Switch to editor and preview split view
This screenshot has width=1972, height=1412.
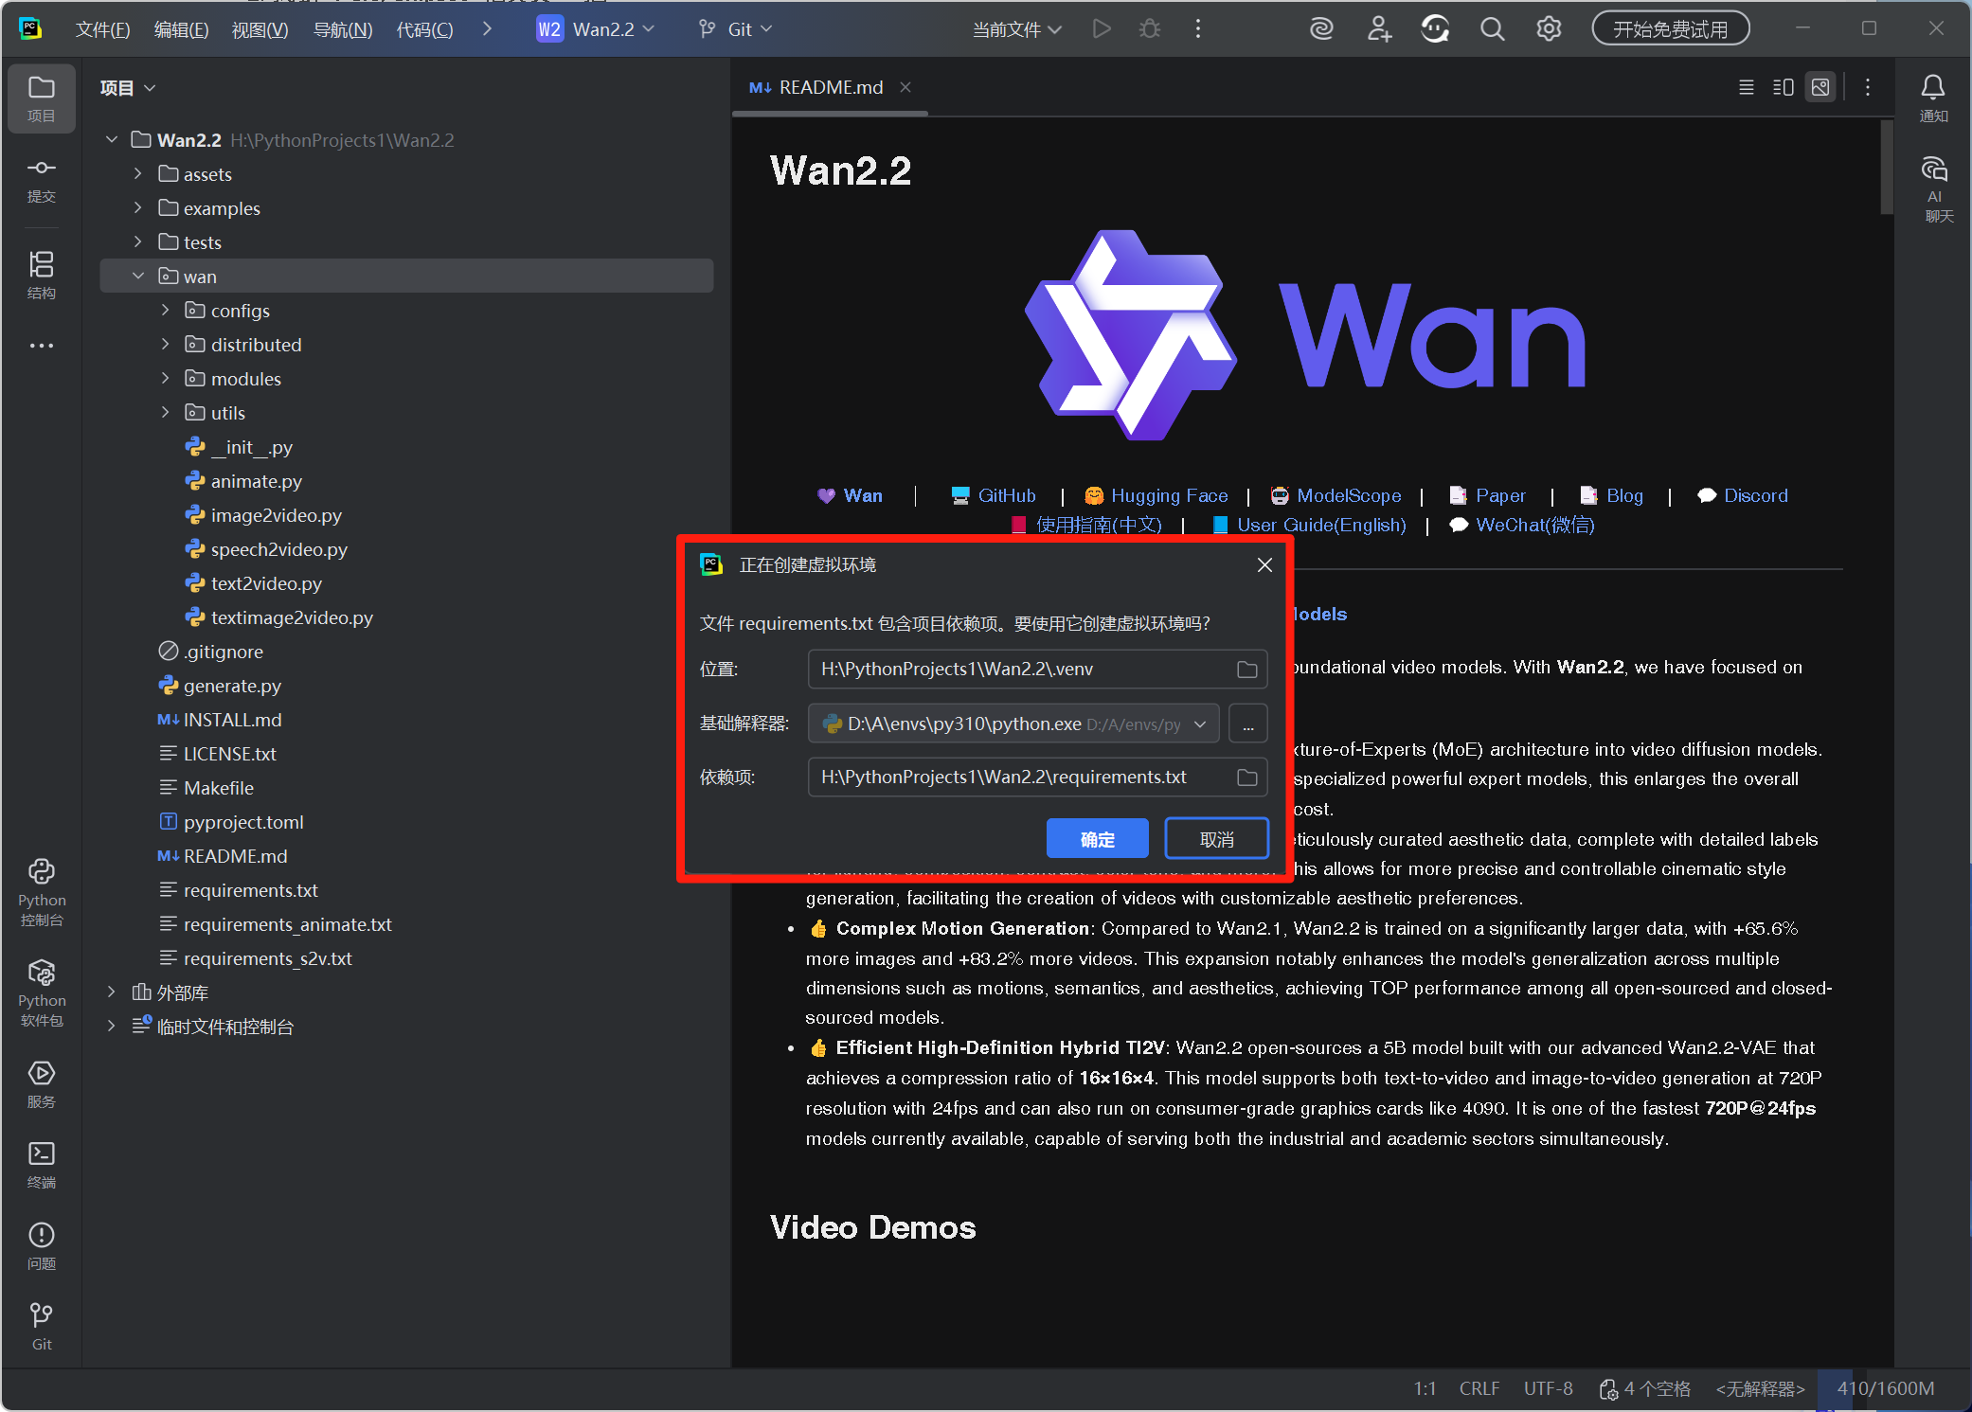[1784, 87]
